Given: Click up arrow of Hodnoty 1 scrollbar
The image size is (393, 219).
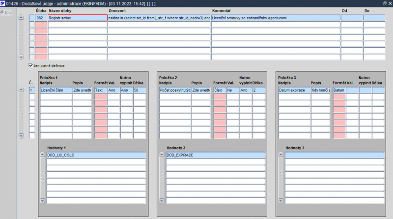Looking at the screenshot, I should [42, 155].
